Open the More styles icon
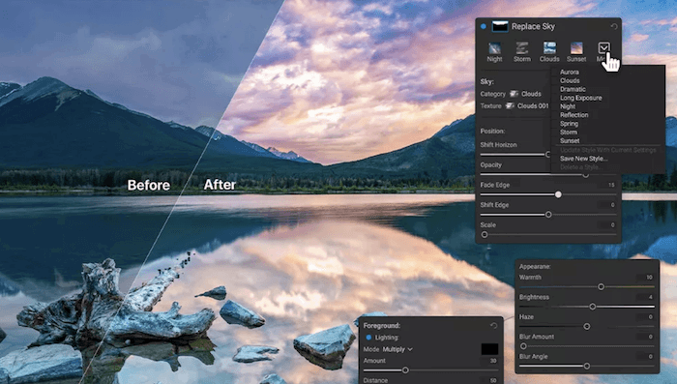The width and height of the screenshot is (677, 384). [603, 48]
